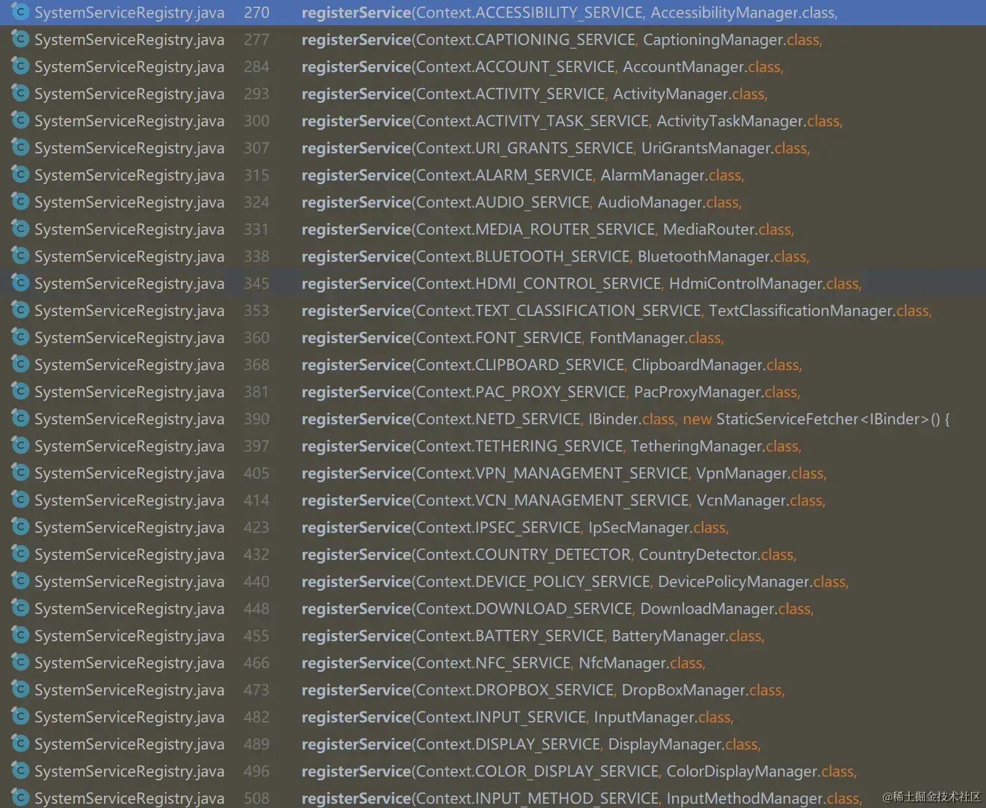
Task: Click the class icon on line 270 row
Action: tap(20, 12)
